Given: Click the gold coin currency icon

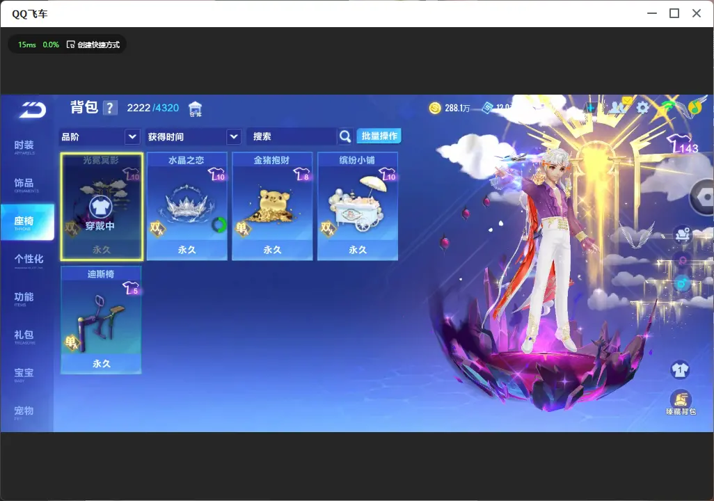Looking at the screenshot, I should pyautogui.click(x=435, y=108).
